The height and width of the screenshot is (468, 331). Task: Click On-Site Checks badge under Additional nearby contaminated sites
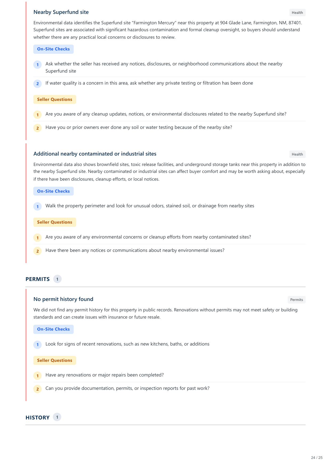click(53, 191)
